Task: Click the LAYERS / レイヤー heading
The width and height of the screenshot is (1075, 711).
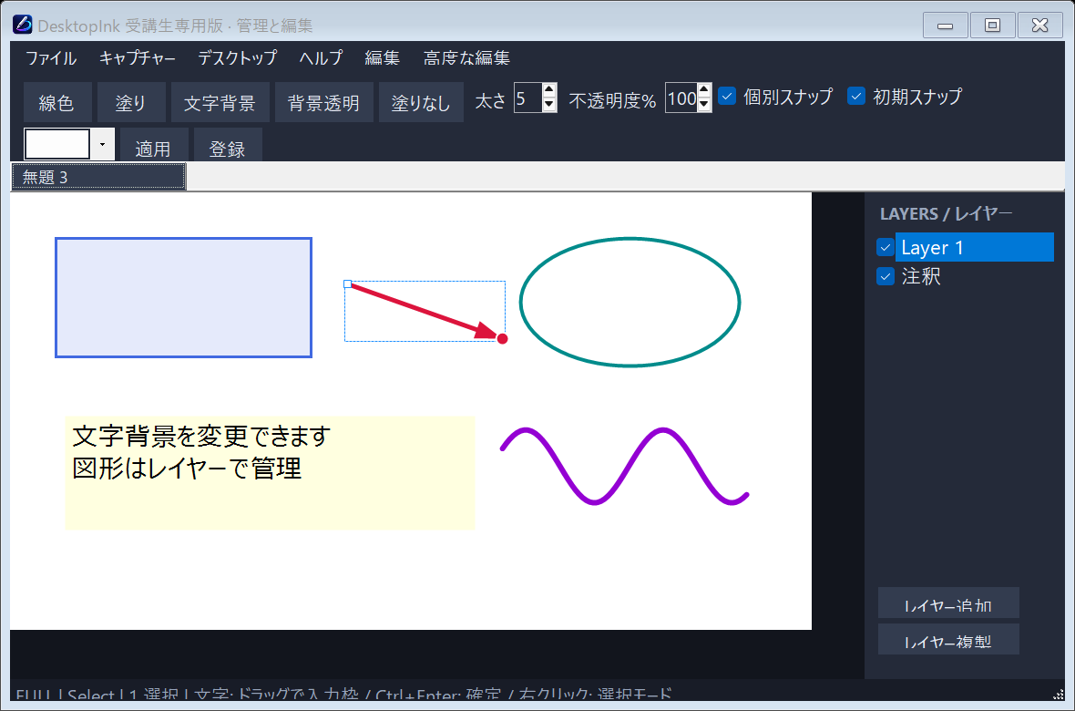Action: coord(947,214)
